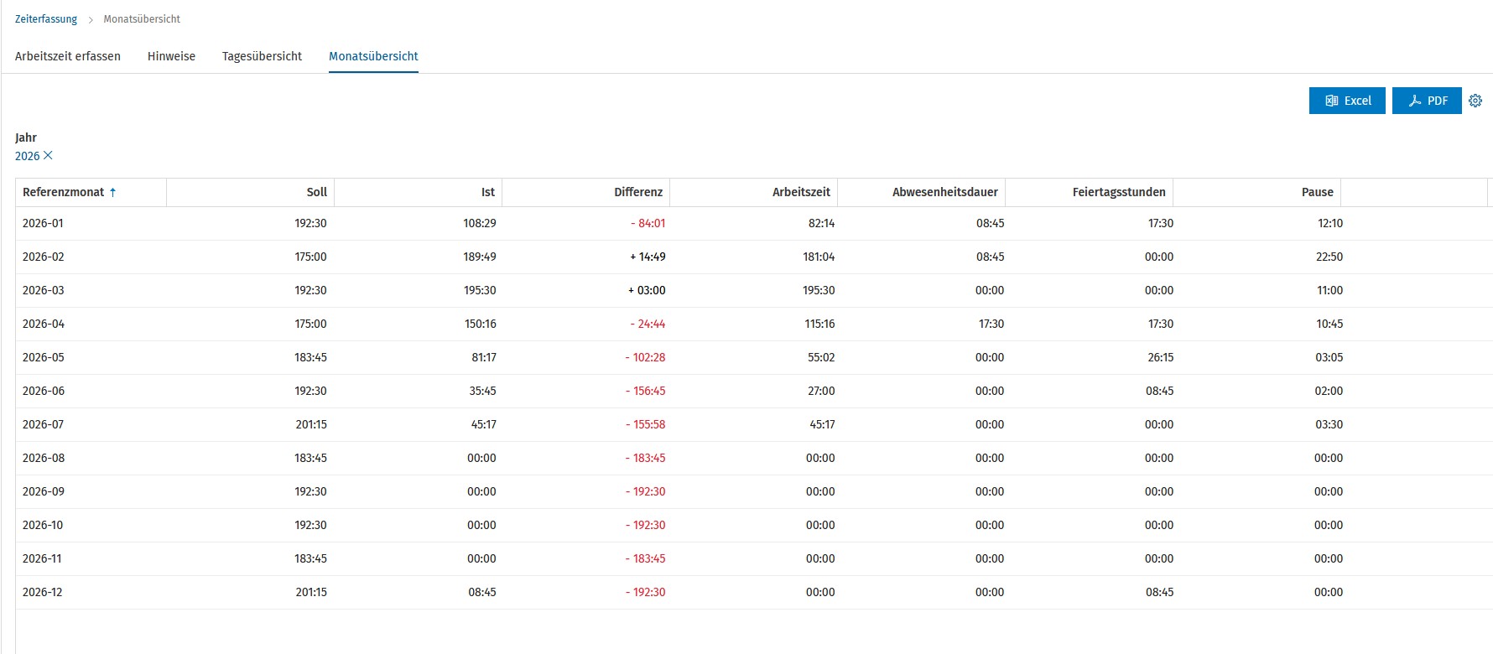
Task: Click the difference value - 84:01
Action: pos(648,224)
